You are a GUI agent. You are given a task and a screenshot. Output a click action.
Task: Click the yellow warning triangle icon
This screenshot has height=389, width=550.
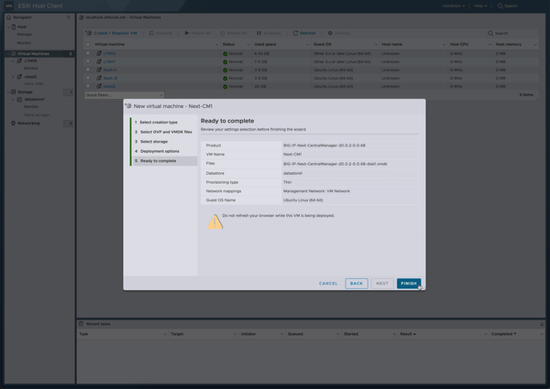(x=215, y=221)
